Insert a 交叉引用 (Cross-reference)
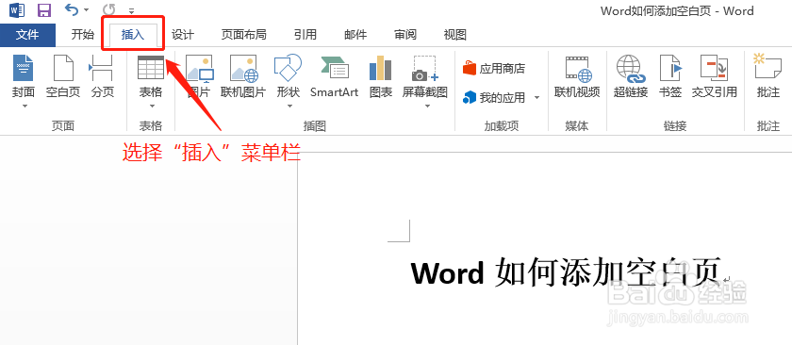 click(715, 76)
